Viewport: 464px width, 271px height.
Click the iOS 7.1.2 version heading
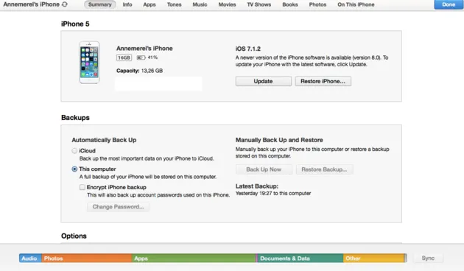248,49
